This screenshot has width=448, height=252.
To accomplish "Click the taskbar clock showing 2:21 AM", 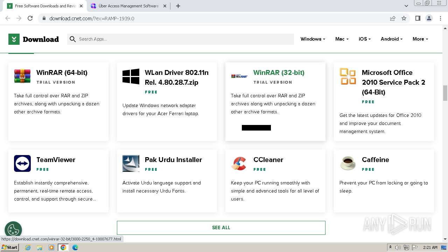I will (430, 247).
